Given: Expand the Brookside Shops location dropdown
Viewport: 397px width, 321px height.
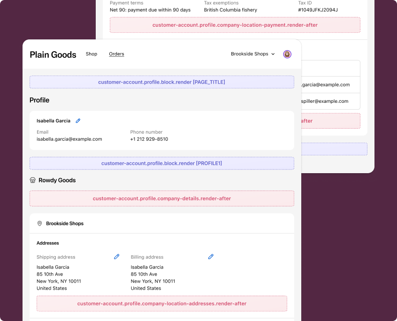Looking at the screenshot, I should [x=252, y=54].
